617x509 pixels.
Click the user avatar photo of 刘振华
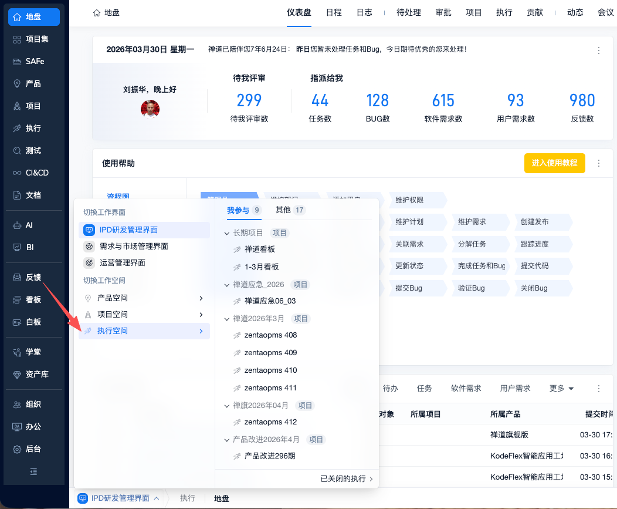[150, 109]
